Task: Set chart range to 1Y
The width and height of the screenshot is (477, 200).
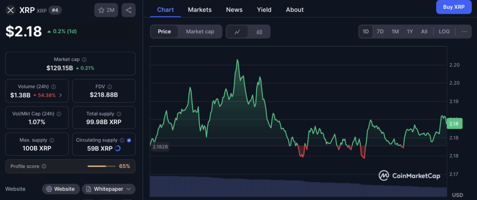Action: point(410,32)
